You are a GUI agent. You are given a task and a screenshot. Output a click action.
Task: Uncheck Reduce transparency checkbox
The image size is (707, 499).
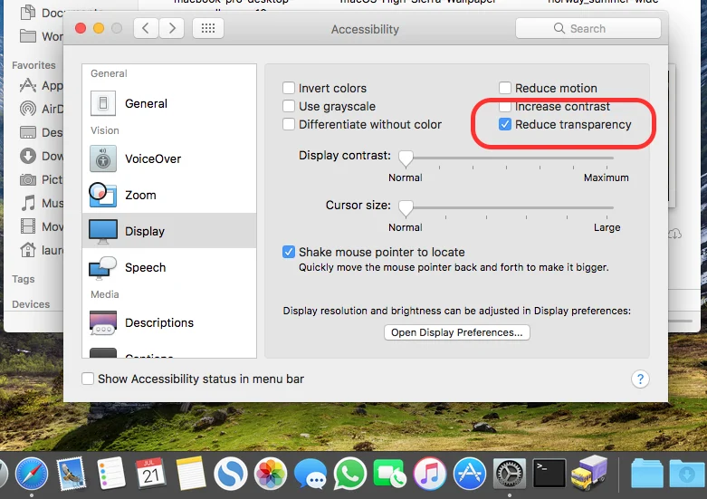505,124
